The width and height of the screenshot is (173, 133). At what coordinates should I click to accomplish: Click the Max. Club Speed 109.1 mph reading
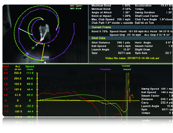[x=124, y=19]
